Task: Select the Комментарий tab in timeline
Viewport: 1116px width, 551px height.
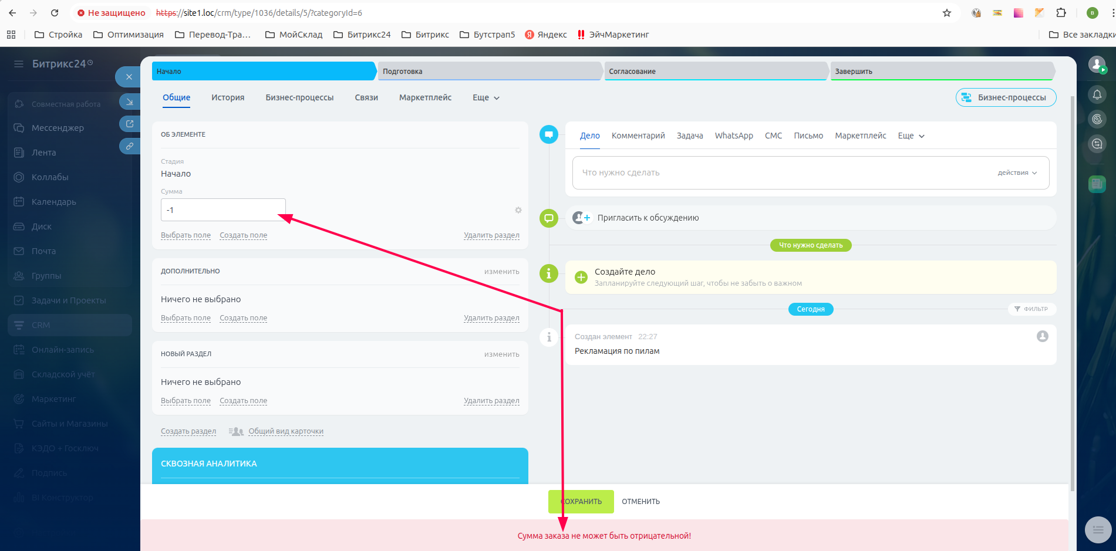Action: pyautogui.click(x=638, y=136)
